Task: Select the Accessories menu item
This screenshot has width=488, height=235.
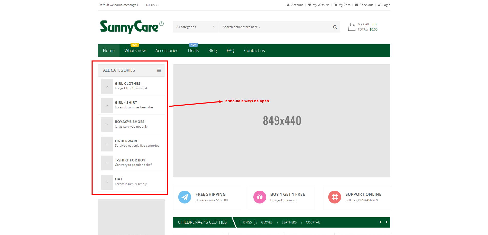Action: [x=167, y=51]
